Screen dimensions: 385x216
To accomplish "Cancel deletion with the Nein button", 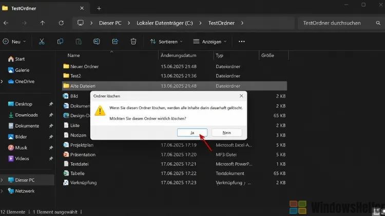I will 226,133.
